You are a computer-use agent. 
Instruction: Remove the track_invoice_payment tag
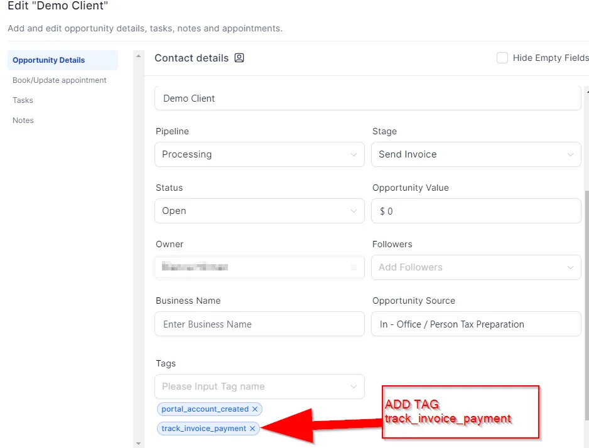tap(252, 429)
